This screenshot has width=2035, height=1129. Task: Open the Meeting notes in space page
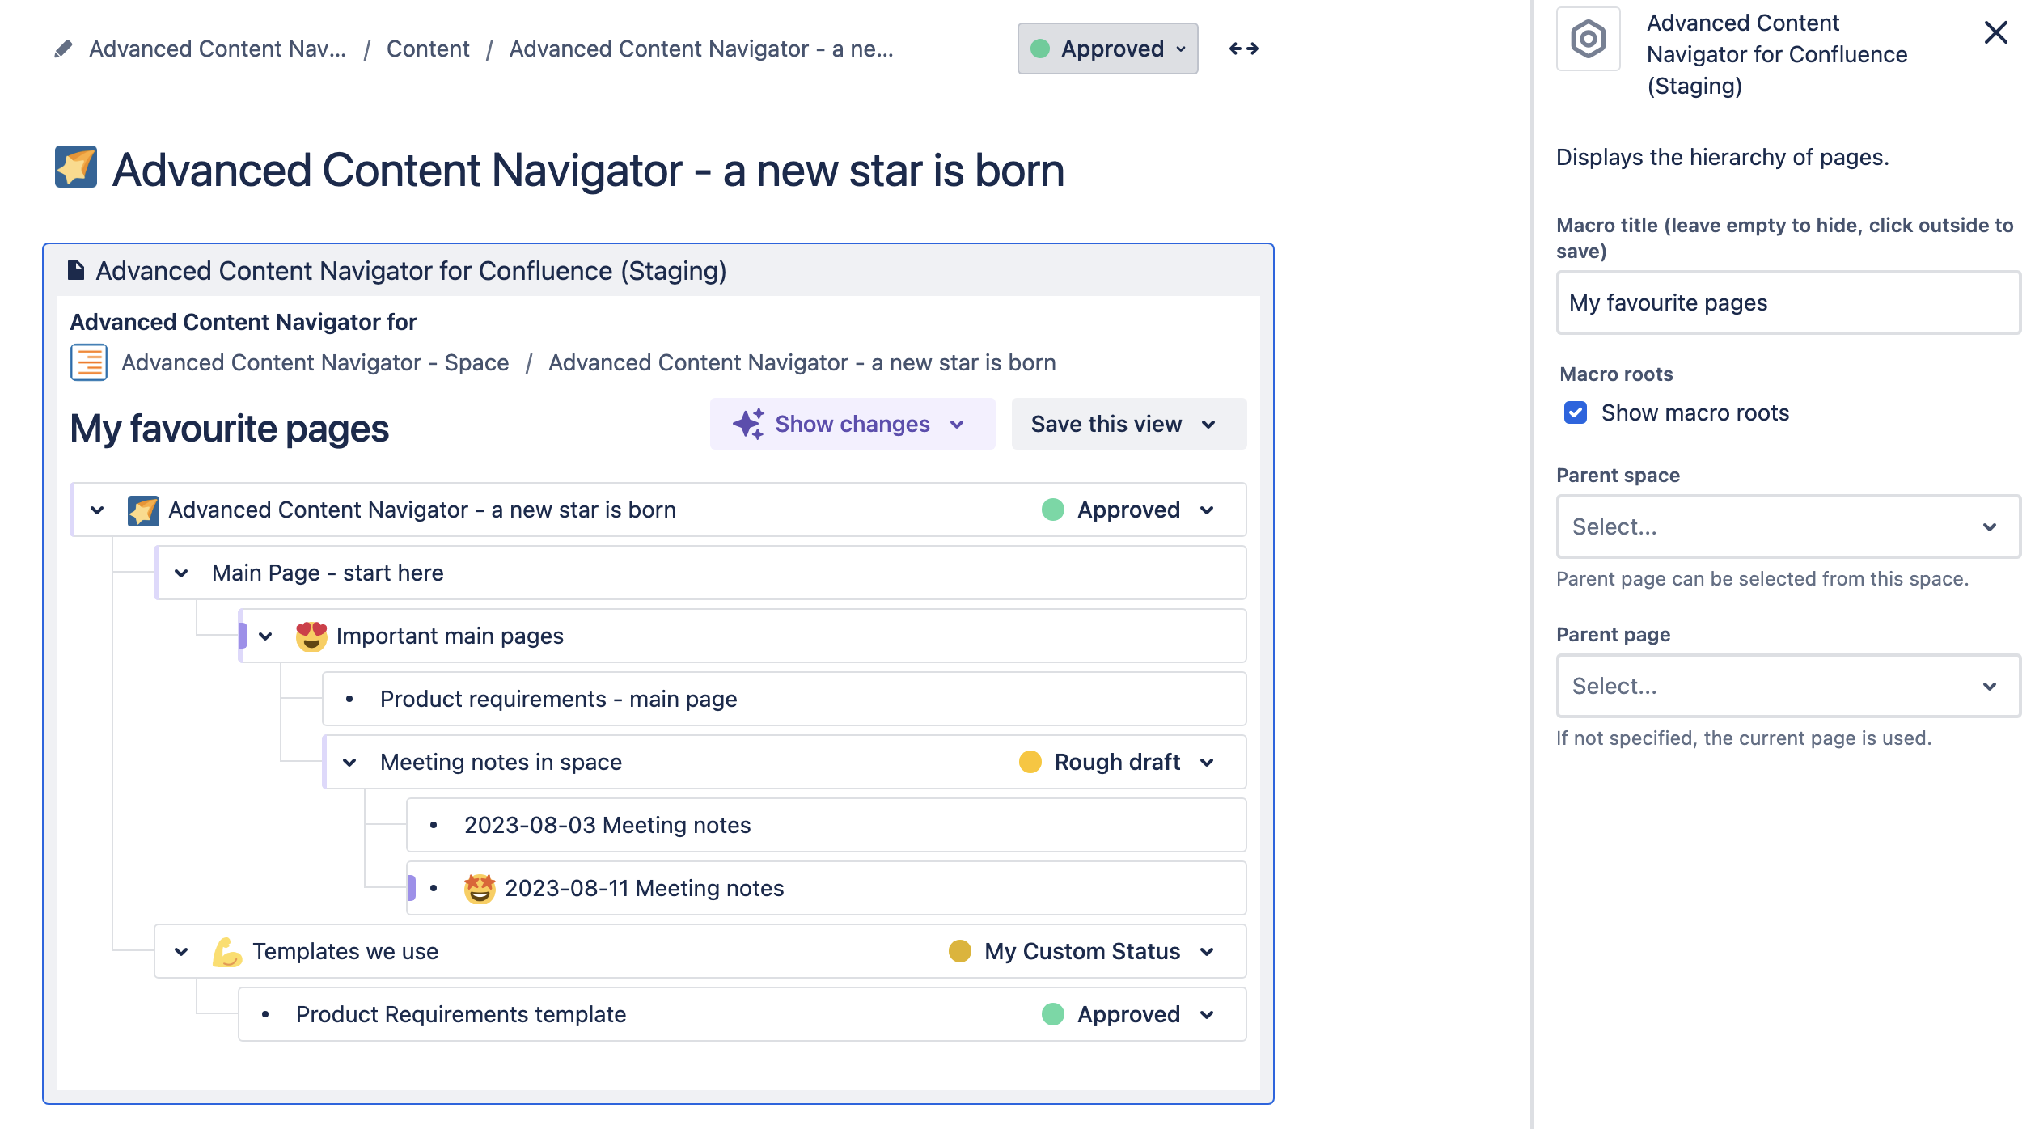click(501, 762)
